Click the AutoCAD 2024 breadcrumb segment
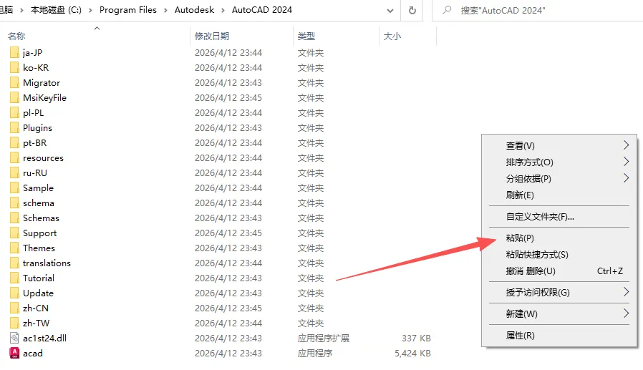 point(262,10)
